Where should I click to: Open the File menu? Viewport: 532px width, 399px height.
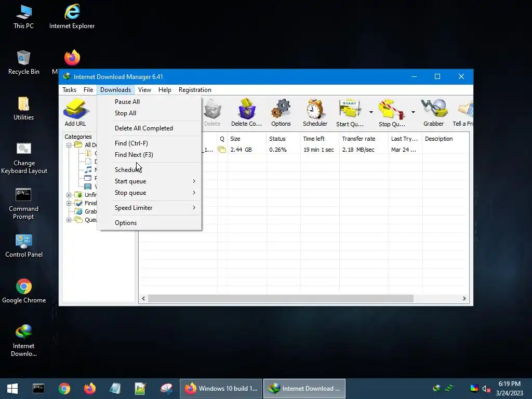[88, 90]
